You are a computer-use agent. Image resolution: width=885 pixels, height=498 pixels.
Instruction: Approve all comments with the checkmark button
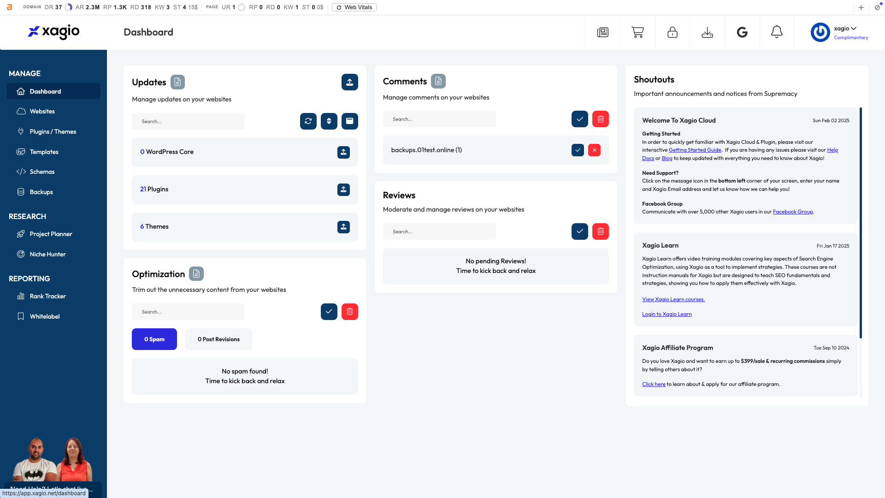tap(580, 119)
